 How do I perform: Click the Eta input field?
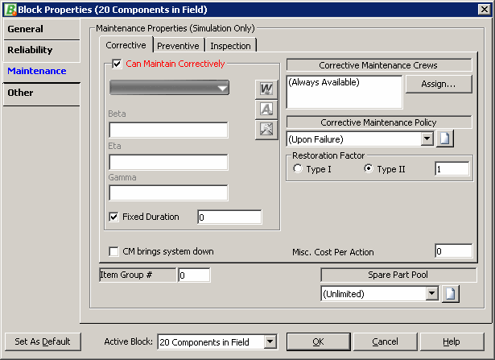[168, 163]
